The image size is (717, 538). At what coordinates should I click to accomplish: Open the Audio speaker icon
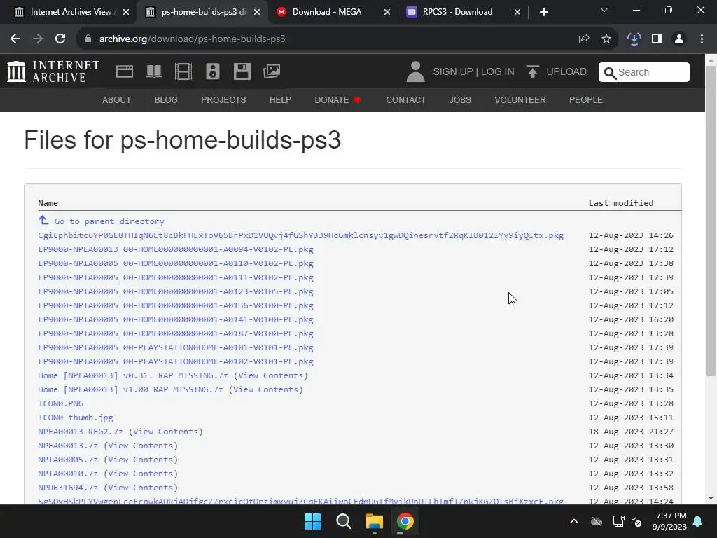213,71
